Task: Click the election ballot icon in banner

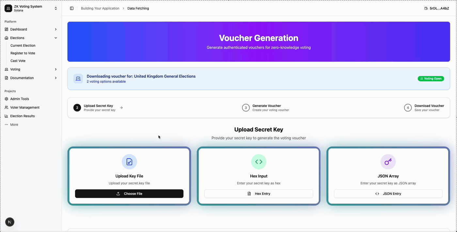Action: [78, 79]
